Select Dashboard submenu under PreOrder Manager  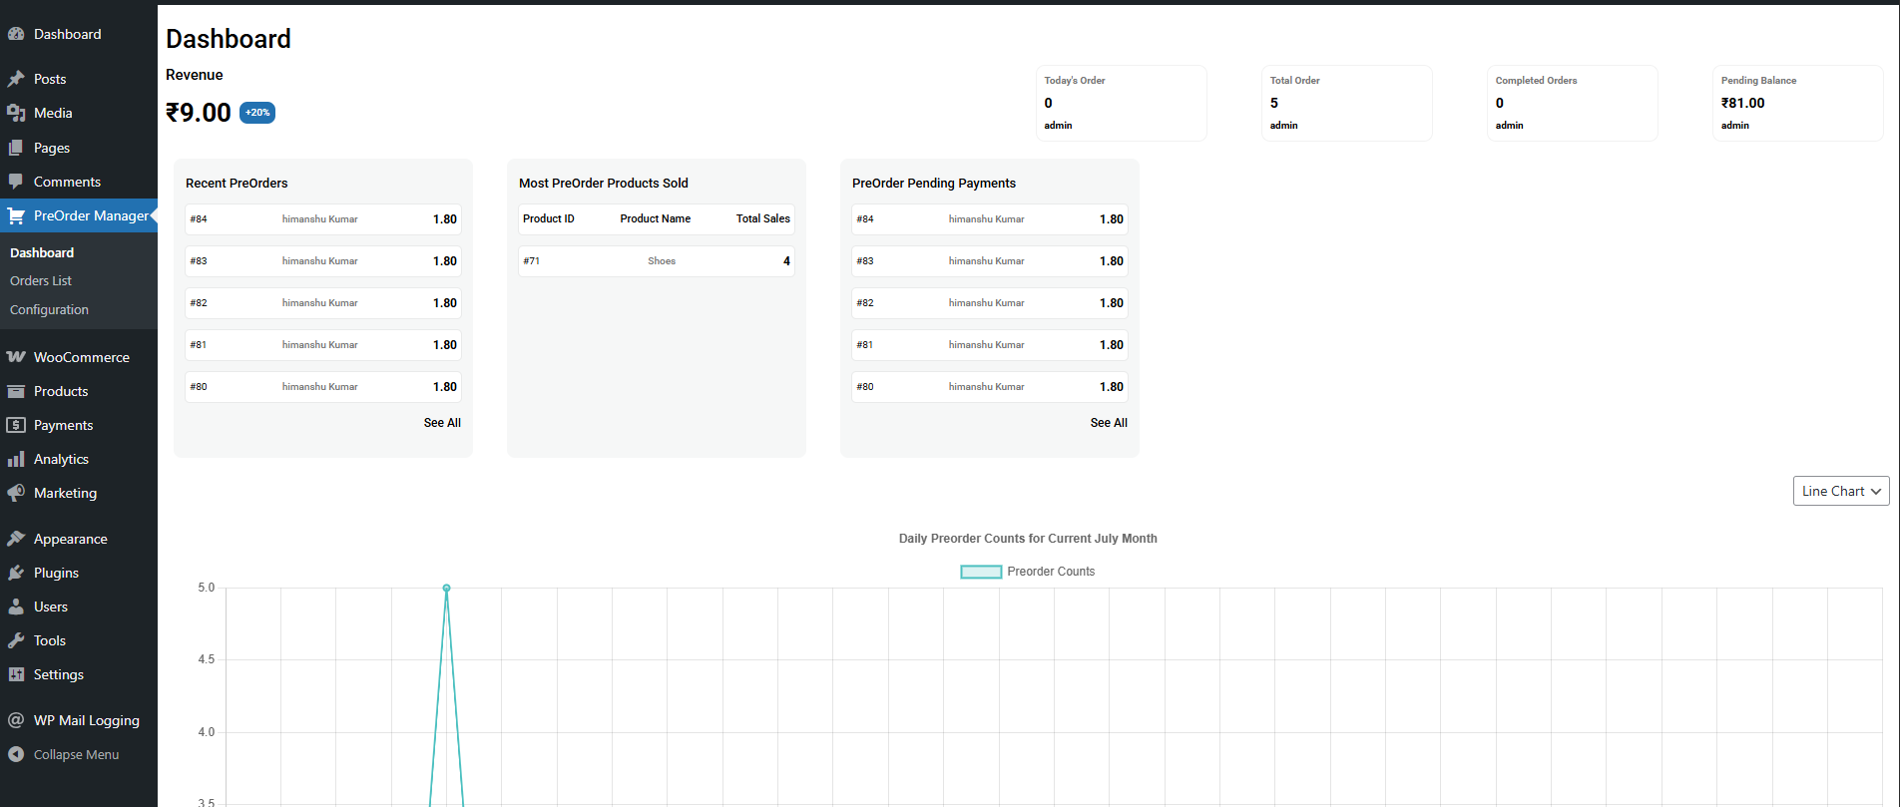tap(42, 252)
